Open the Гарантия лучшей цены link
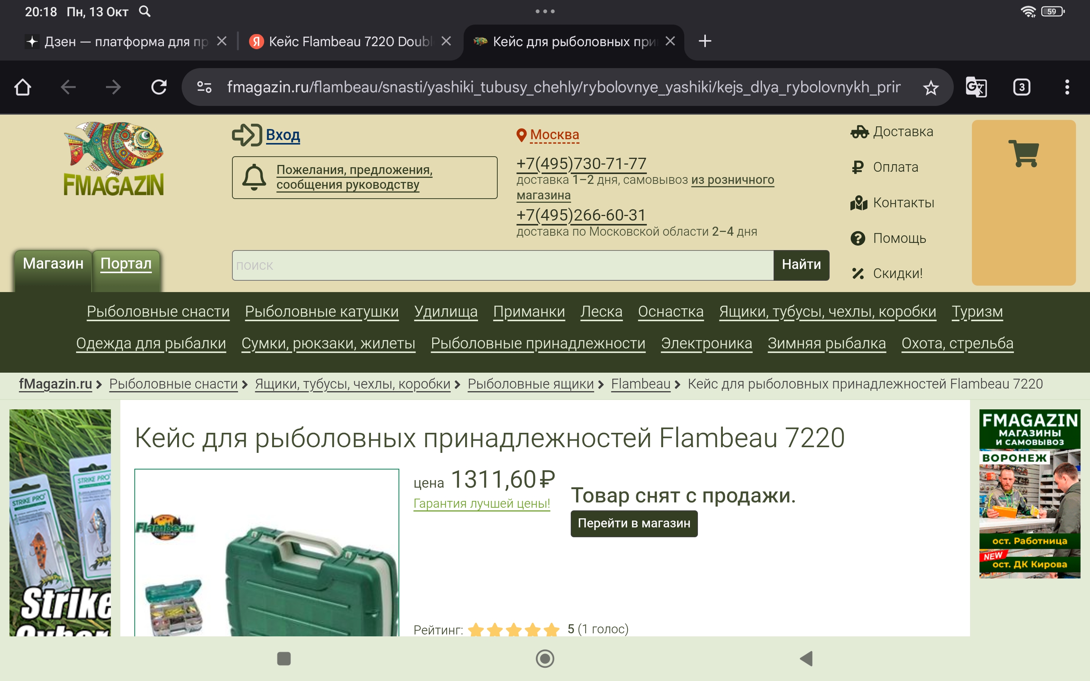This screenshot has width=1090, height=681. click(x=481, y=503)
